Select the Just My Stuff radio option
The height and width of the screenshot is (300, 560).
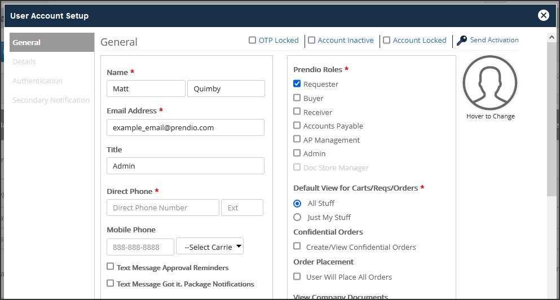click(x=297, y=217)
